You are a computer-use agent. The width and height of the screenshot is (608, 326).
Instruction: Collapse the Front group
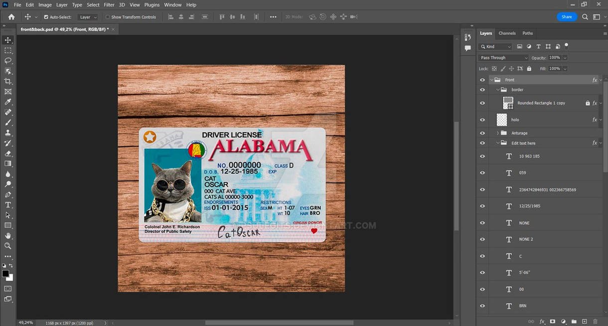491,80
